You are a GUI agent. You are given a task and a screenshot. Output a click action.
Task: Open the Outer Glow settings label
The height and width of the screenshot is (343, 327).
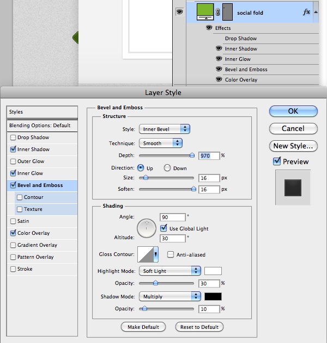[x=31, y=161]
